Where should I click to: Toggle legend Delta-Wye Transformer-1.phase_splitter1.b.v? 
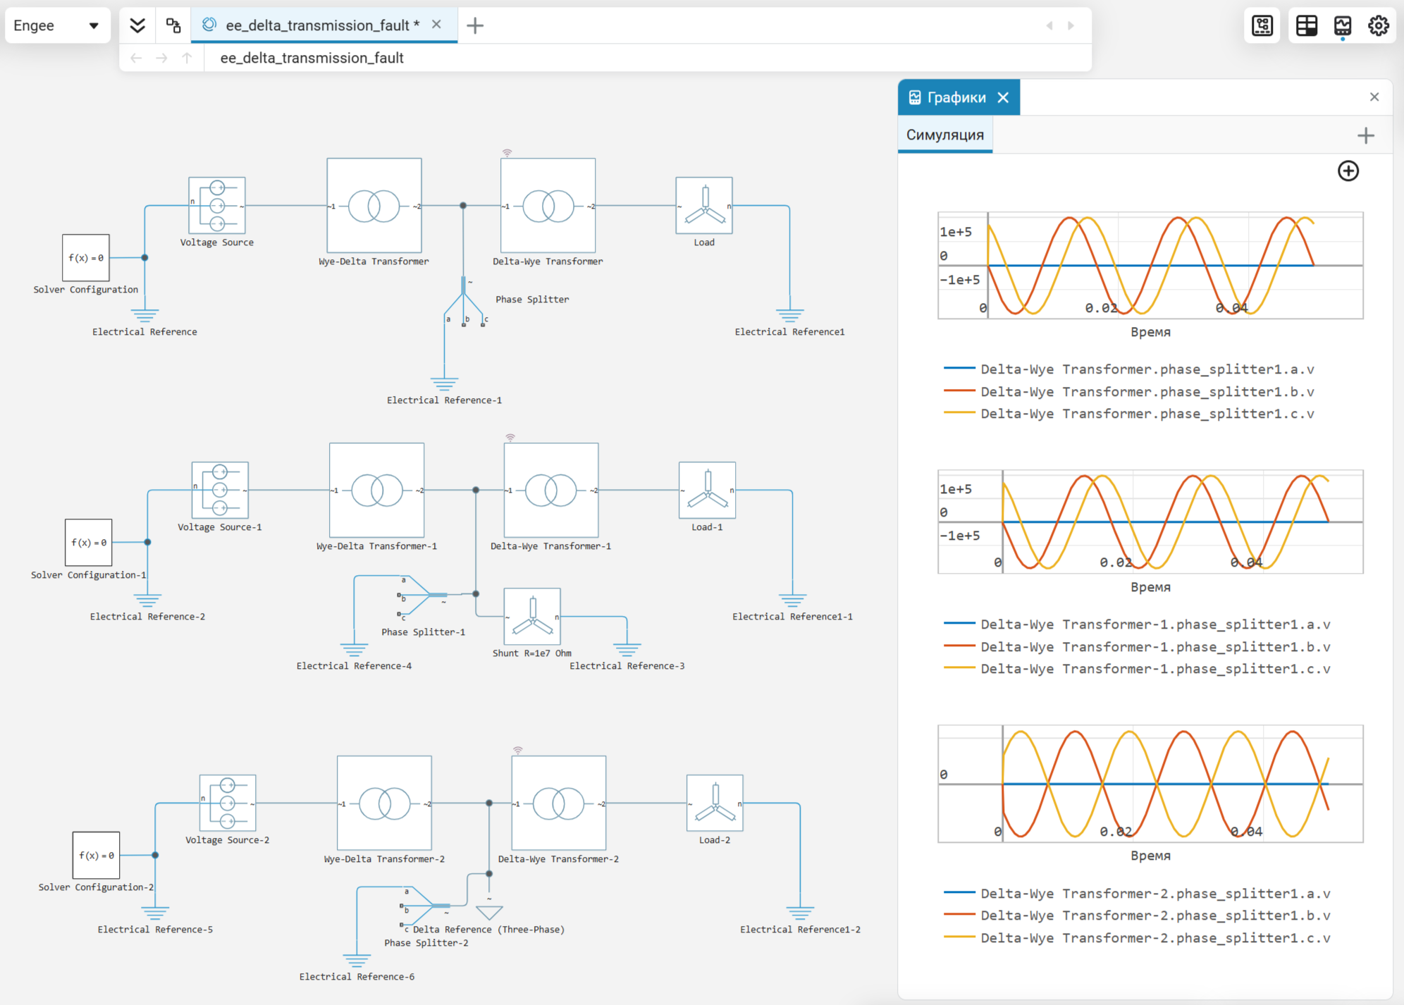[x=1137, y=647]
